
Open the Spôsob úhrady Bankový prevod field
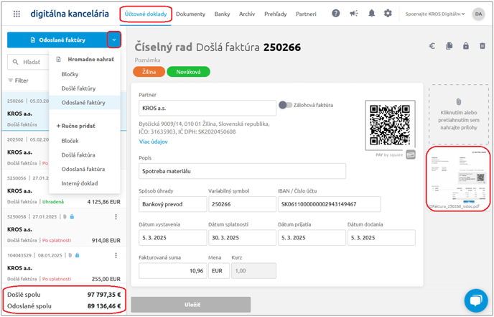(172, 204)
